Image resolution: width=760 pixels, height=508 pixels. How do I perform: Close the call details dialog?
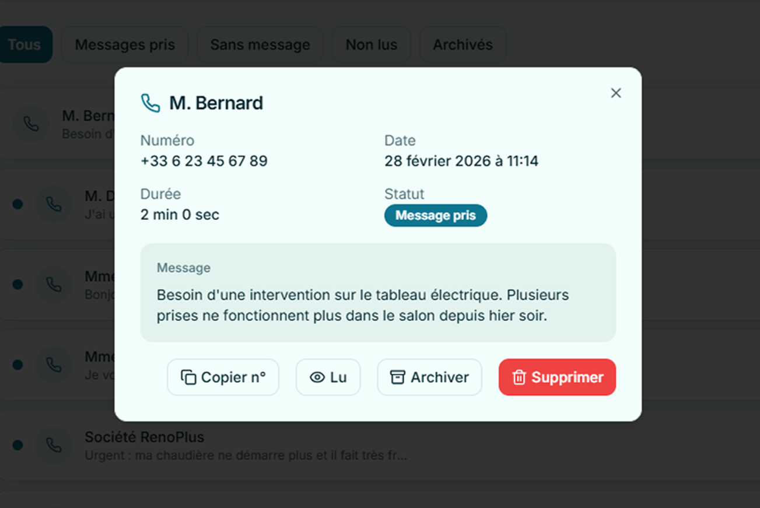(x=615, y=93)
